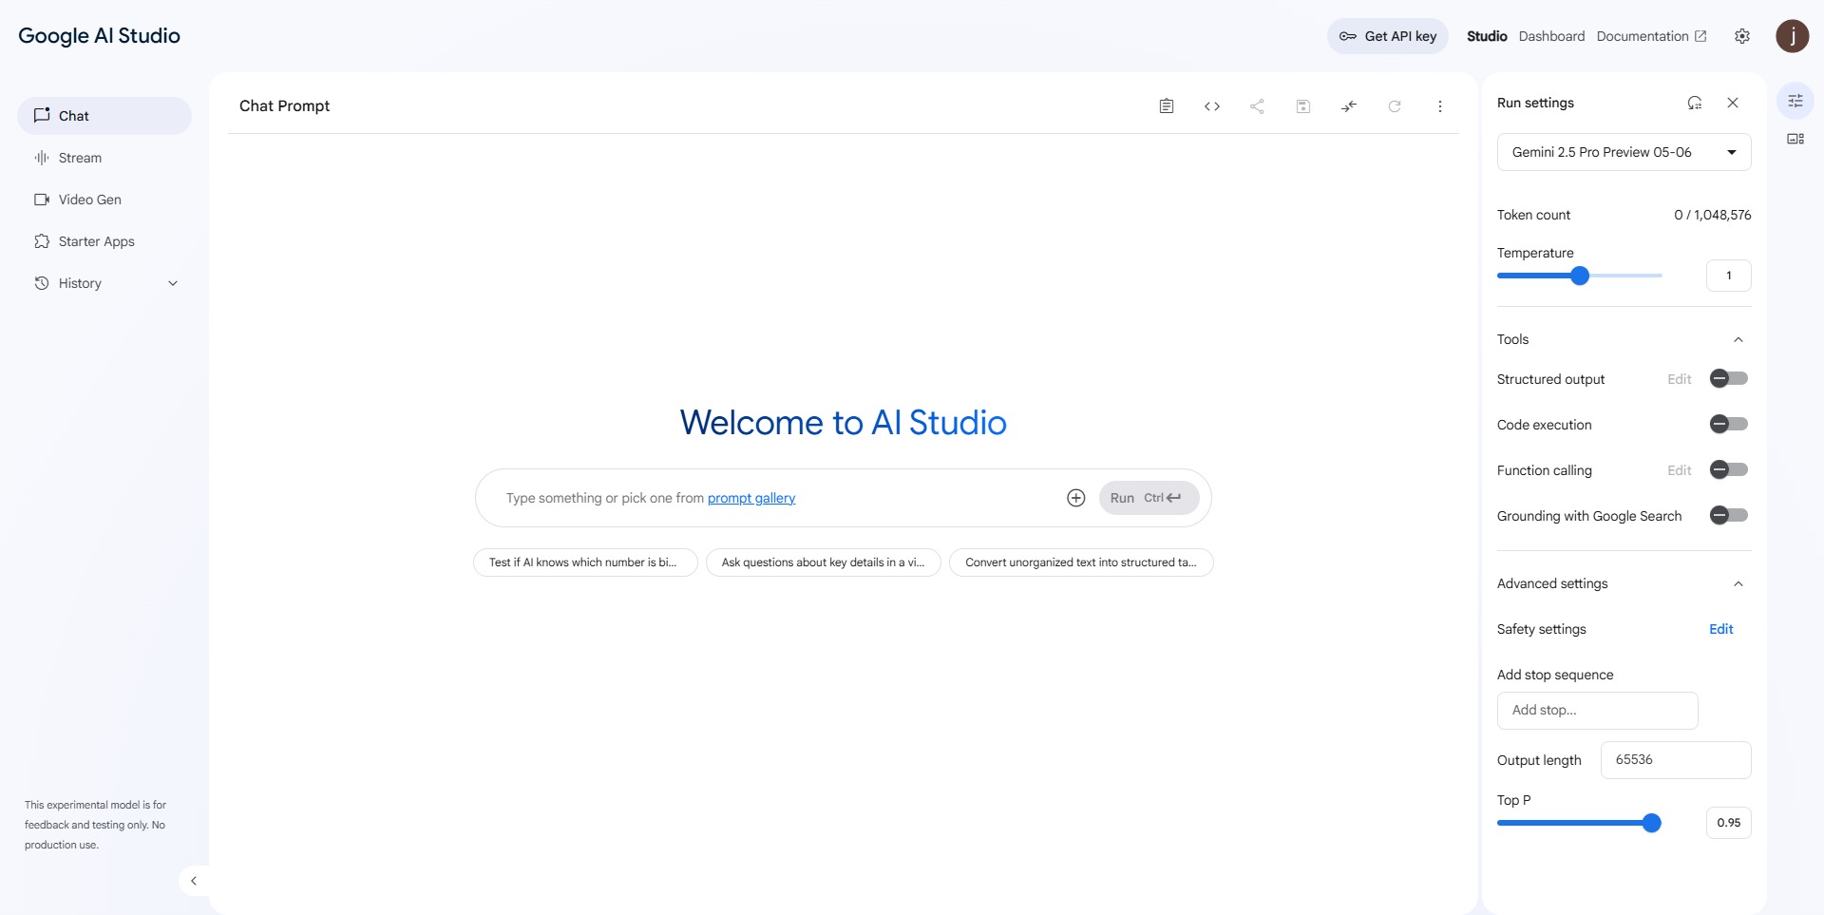Toggle Structured output switch
The width and height of the screenshot is (1824, 915).
coord(1728,378)
